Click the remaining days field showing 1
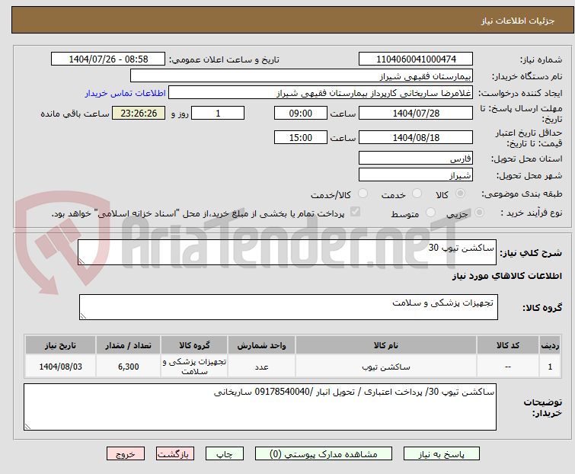This screenshot has height=474, width=575. (218, 113)
